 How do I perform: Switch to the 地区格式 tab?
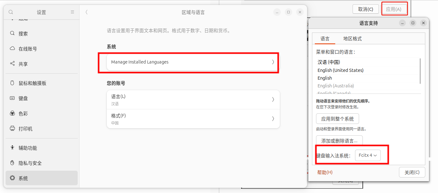pyautogui.click(x=352, y=39)
